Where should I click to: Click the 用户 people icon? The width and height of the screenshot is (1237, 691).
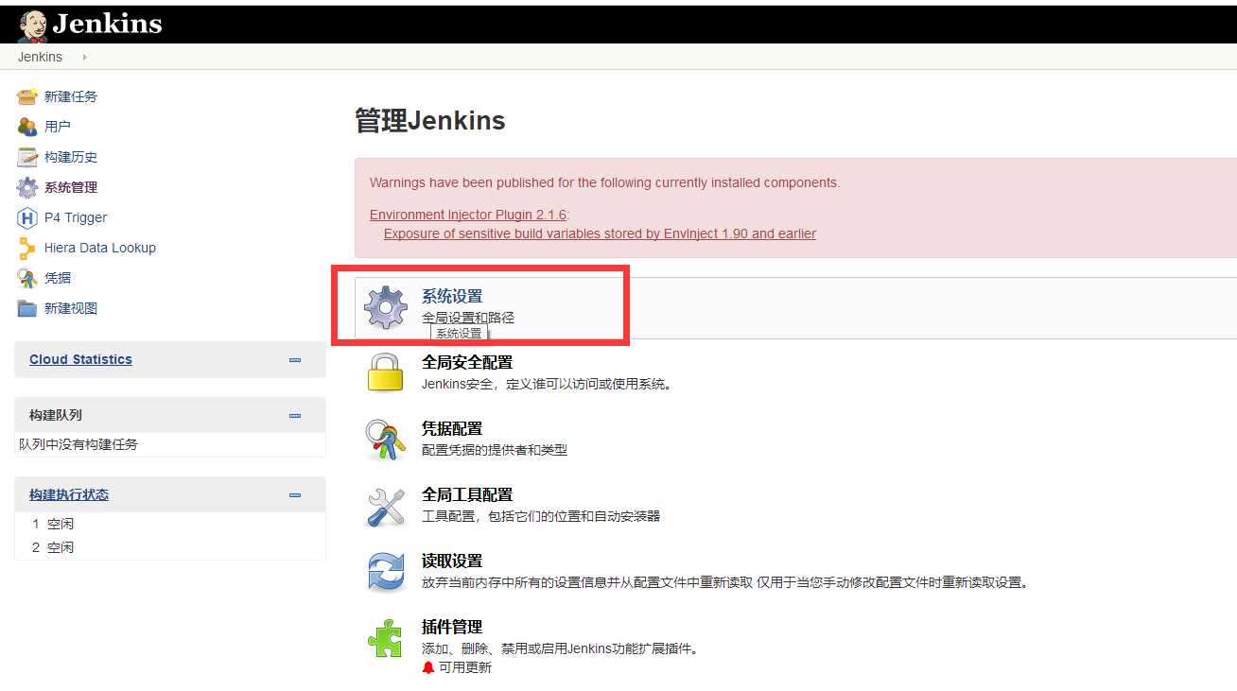click(27, 127)
